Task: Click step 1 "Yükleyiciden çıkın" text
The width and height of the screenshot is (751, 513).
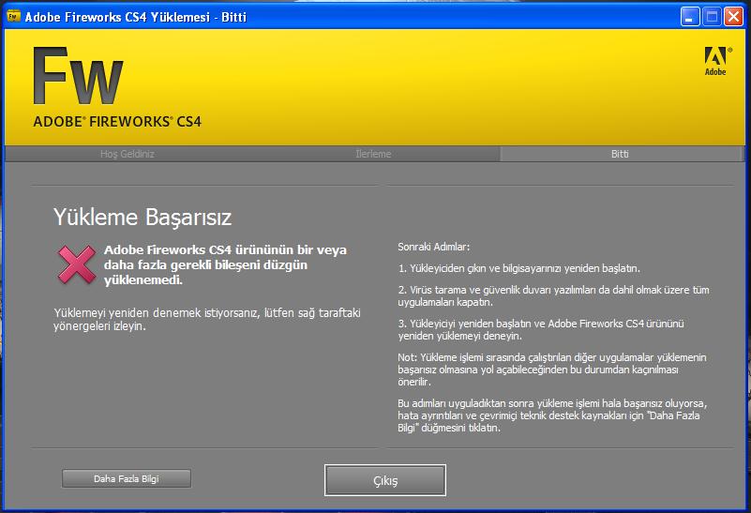Action: [x=519, y=268]
